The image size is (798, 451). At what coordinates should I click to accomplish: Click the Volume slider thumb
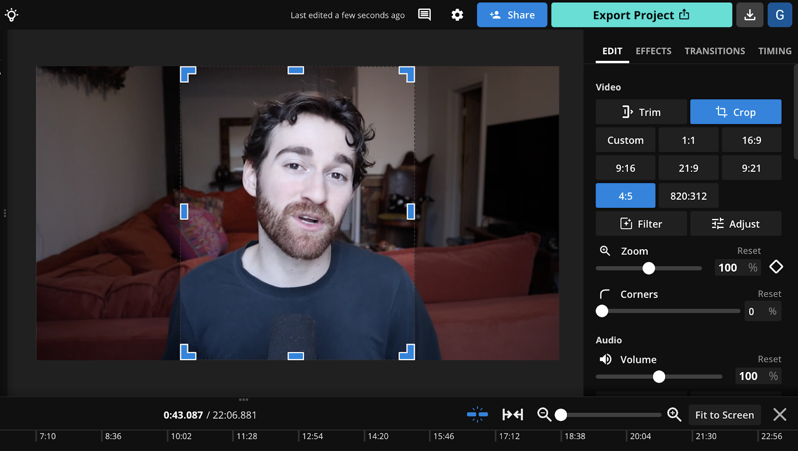pyautogui.click(x=659, y=377)
